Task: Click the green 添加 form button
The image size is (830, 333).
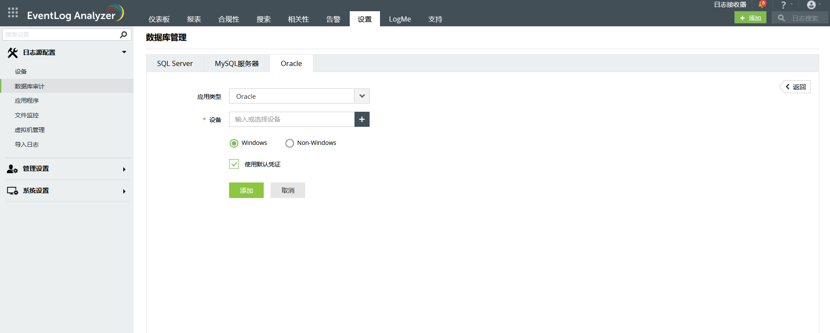Action: pos(246,190)
